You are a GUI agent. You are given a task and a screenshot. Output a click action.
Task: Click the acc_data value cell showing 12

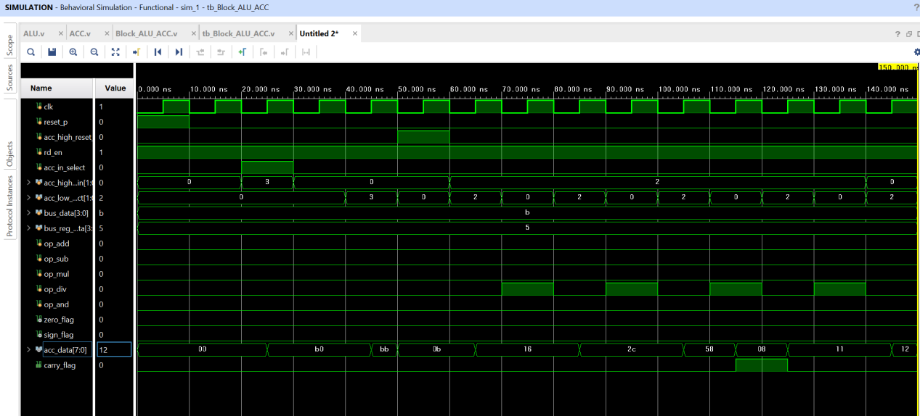[113, 350]
